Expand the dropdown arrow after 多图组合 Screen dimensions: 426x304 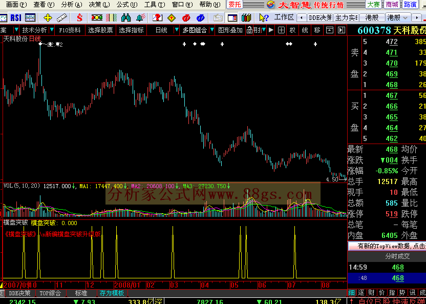212,30
